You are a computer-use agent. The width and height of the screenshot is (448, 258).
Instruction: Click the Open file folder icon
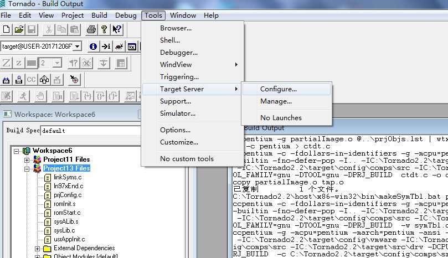[x=19, y=29]
